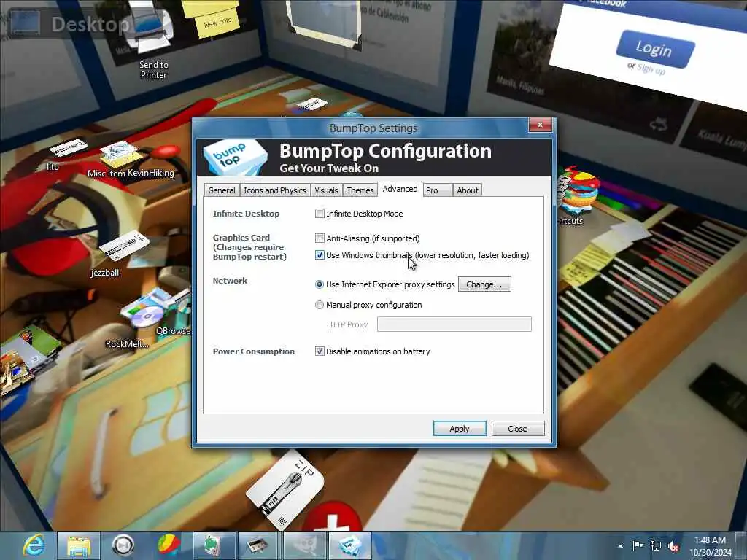Click the Facebook Login button on wall
The height and width of the screenshot is (560, 747).
[654, 49]
